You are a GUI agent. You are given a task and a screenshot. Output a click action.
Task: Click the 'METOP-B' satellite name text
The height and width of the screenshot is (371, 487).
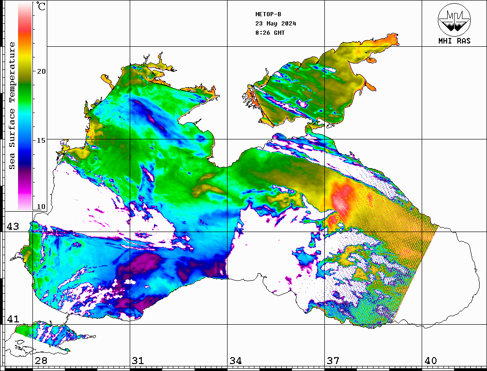(x=268, y=14)
